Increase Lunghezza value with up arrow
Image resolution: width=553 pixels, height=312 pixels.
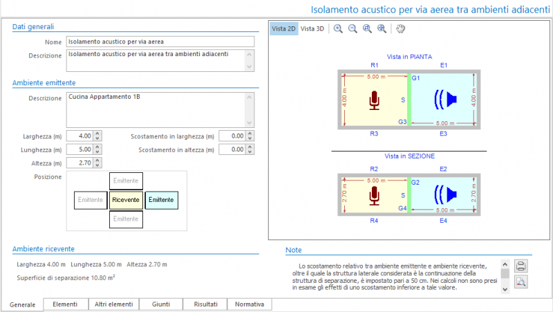coord(97,147)
